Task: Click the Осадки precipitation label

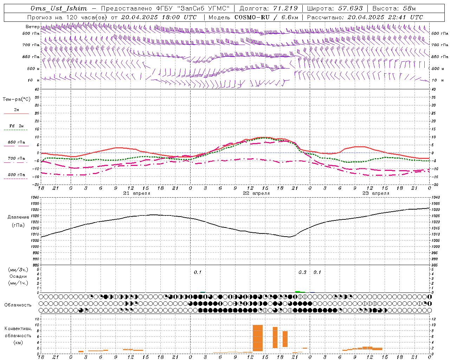Action: [18, 276]
